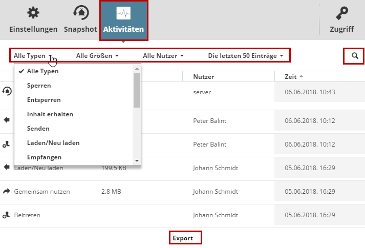This screenshot has width=365, height=248.
Task: Sort by the Zeit column header
Action: (290, 77)
